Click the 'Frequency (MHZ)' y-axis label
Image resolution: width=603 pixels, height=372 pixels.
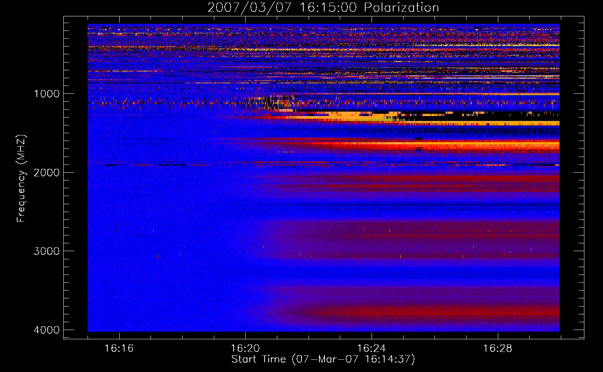coord(21,179)
